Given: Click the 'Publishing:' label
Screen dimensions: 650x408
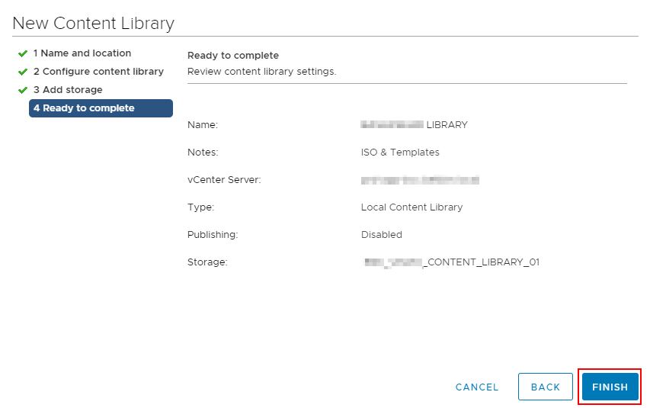Looking at the screenshot, I should click(213, 235).
